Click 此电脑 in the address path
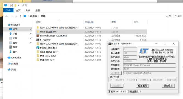This screenshot has width=183, height=99. pyautogui.click(x=33, y=16)
